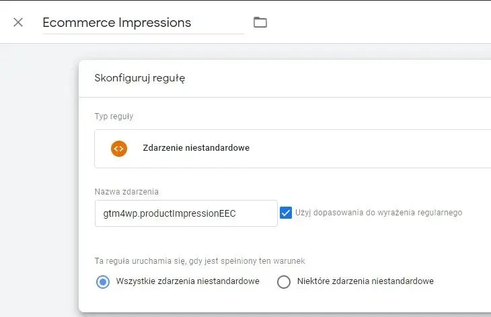Click the "Nazwa zdarzenia" field label

126,192
